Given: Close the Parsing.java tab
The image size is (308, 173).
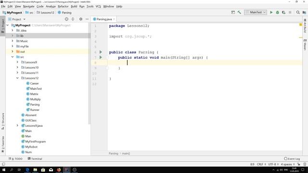Looking at the screenshot, I should pyautogui.click(x=114, y=19).
